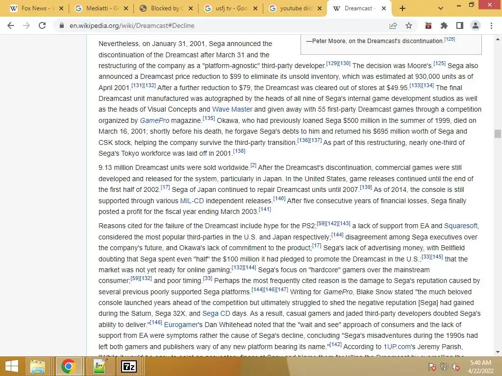The image size is (502, 376).
Task: Open citation [139] about repairs until 2007
Action: [x=366, y=187]
